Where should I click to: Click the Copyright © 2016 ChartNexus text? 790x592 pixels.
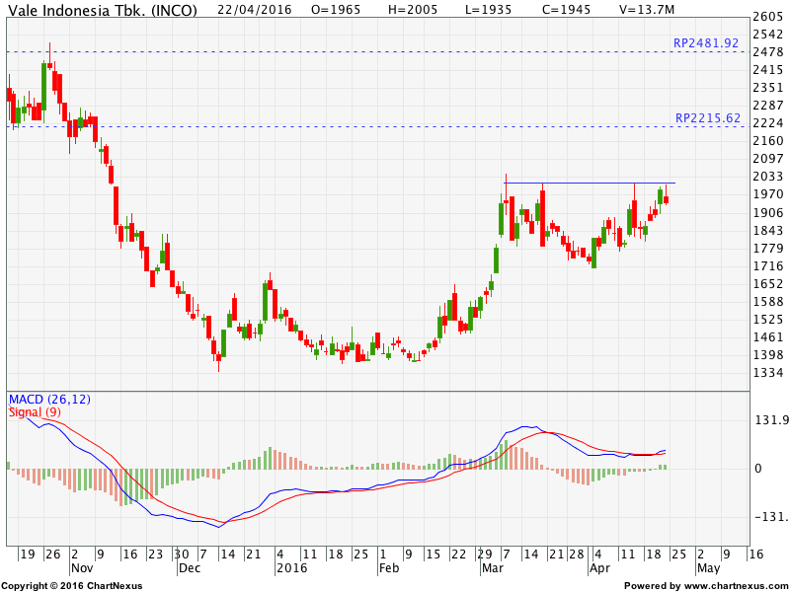click(72, 586)
